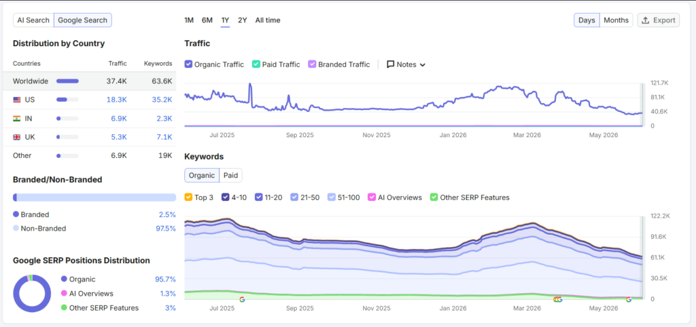Click the Traffic column header
This screenshot has width=696, height=327.
(x=118, y=63)
